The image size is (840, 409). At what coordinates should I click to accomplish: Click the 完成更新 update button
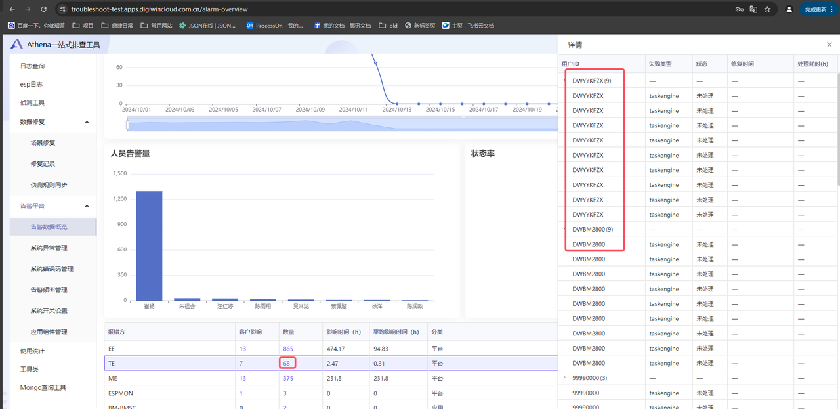[x=818, y=9]
